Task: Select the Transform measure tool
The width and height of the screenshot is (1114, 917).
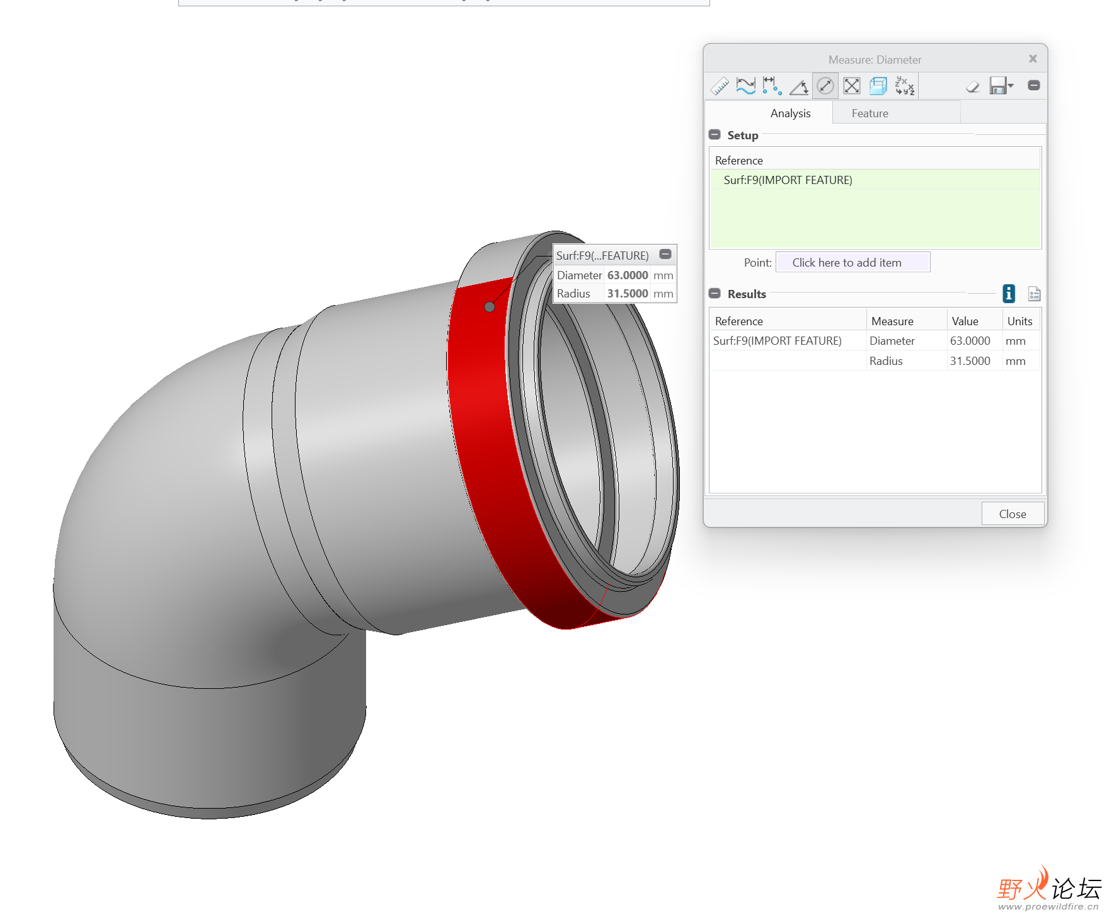Action: [905, 86]
